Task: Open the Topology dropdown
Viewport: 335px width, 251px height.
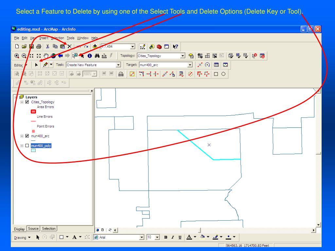Action: tap(183, 56)
